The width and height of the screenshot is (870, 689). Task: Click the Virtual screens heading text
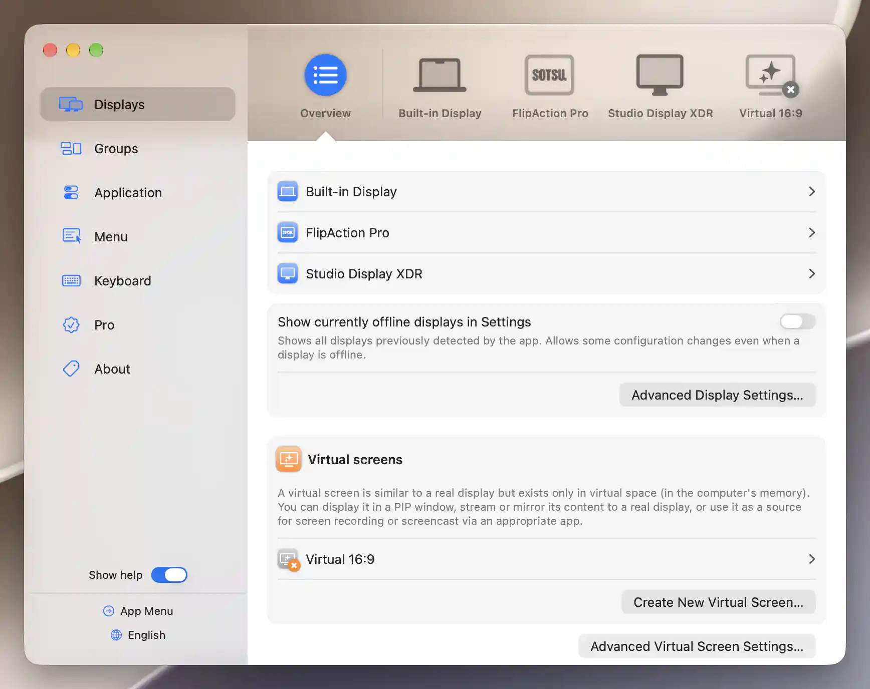[x=355, y=460]
